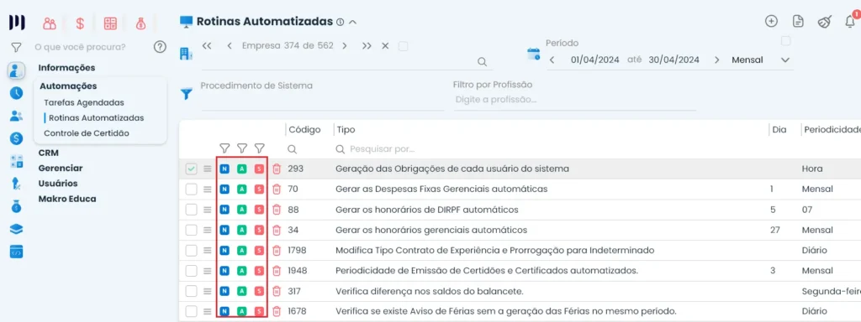Go to next company arrow
This screenshot has width=861, height=322.
344,46
